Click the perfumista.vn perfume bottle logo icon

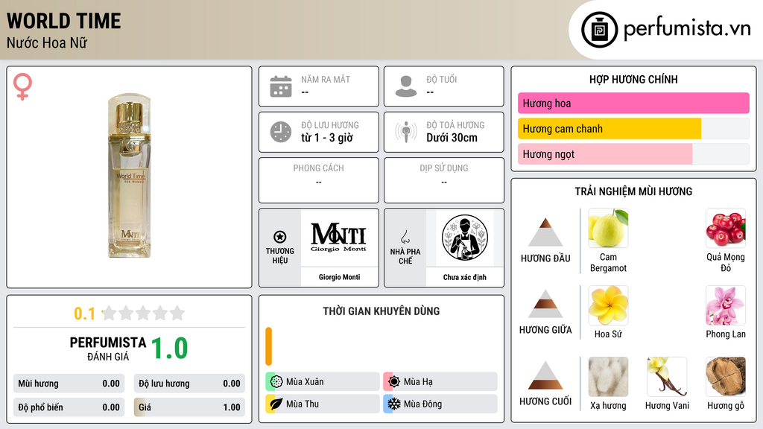coord(599,30)
